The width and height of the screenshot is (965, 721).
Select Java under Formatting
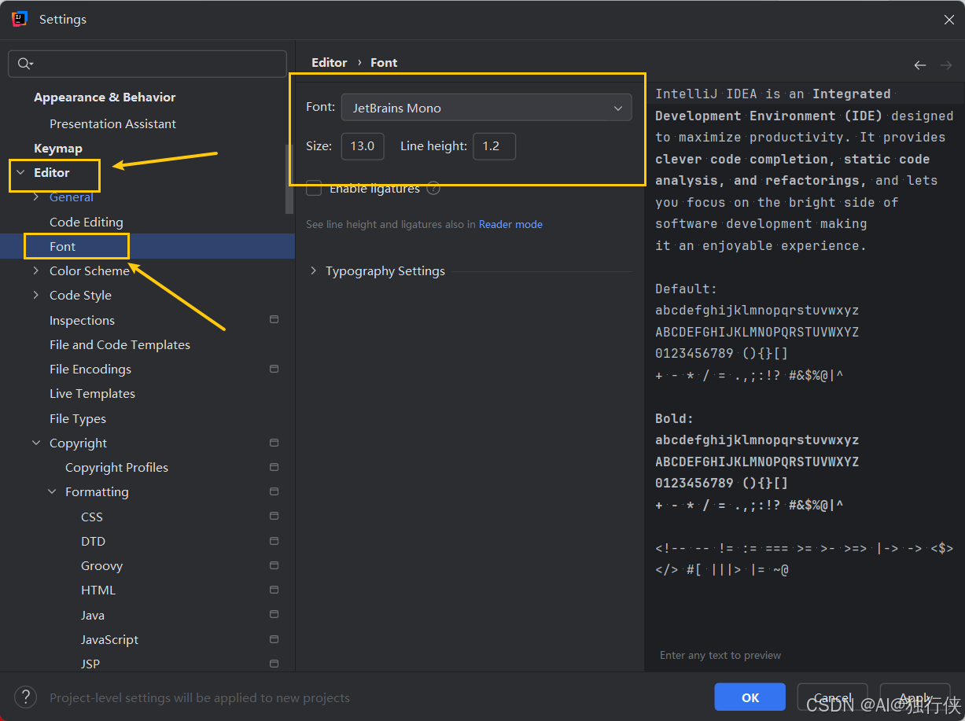point(93,615)
